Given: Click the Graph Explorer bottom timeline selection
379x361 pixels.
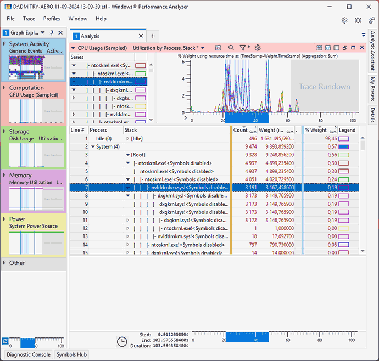Looking at the screenshot, I should (x=27, y=343).
